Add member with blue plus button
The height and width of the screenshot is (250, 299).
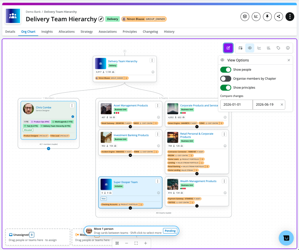48,148
